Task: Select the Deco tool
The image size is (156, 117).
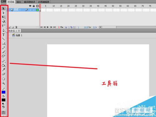Action: coord(3,56)
